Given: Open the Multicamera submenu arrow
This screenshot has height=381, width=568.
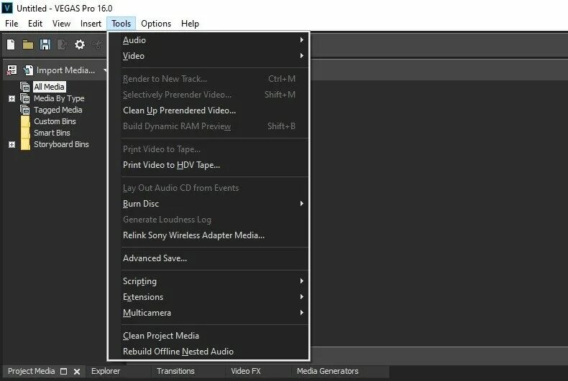Looking at the screenshot, I should click(301, 313).
